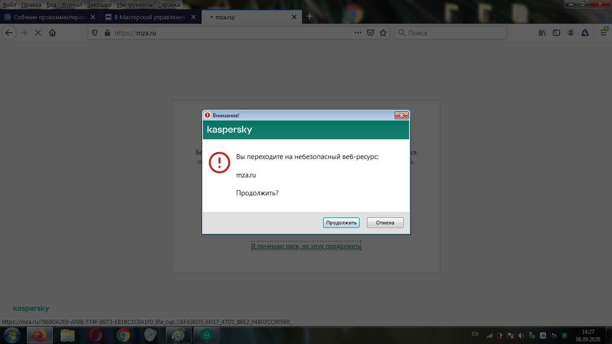
Task: Open Opera from the Windows taskbar
Action: pos(95,335)
